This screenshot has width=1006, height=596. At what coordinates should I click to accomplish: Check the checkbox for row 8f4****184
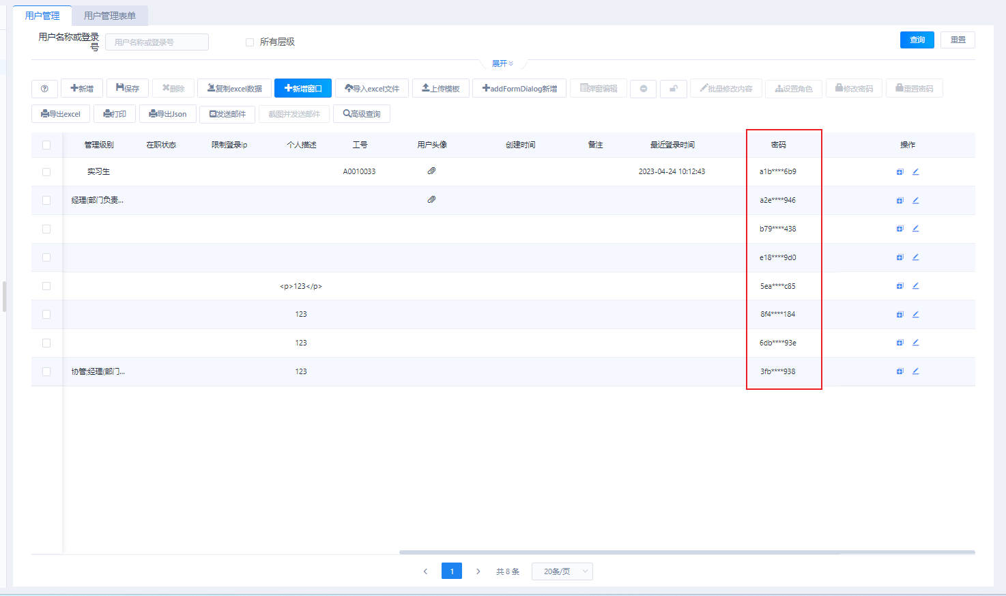(46, 314)
